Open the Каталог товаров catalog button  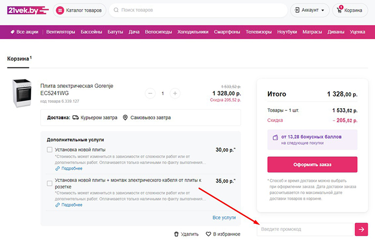[79, 10]
